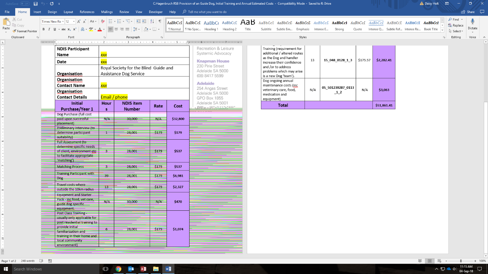Increase the paragraph indent
The image size is (488, 274).
pyautogui.click(x=145, y=22)
